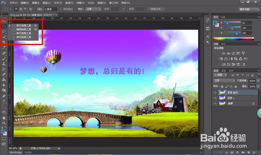Screen dimensions: 261x155
Task: Create a new layer
Action: tap(248, 152)
